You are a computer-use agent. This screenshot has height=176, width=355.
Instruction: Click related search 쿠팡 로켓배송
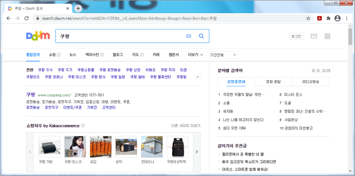[110, 70]
